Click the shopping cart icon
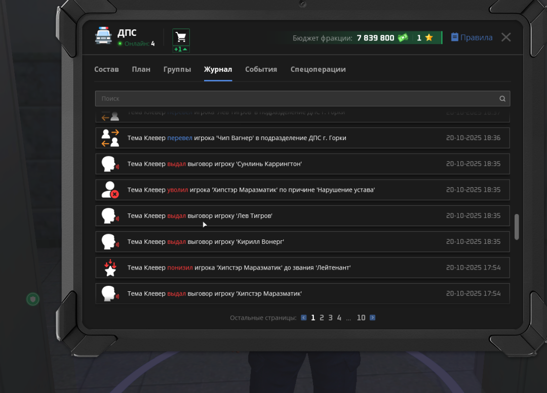This screenshot has width=547, height=393. pos(181,37)
